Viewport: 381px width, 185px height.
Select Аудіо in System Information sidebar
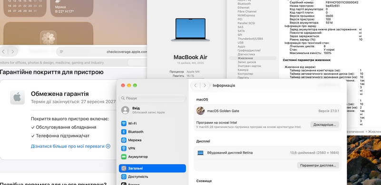(x=241, y=46)
